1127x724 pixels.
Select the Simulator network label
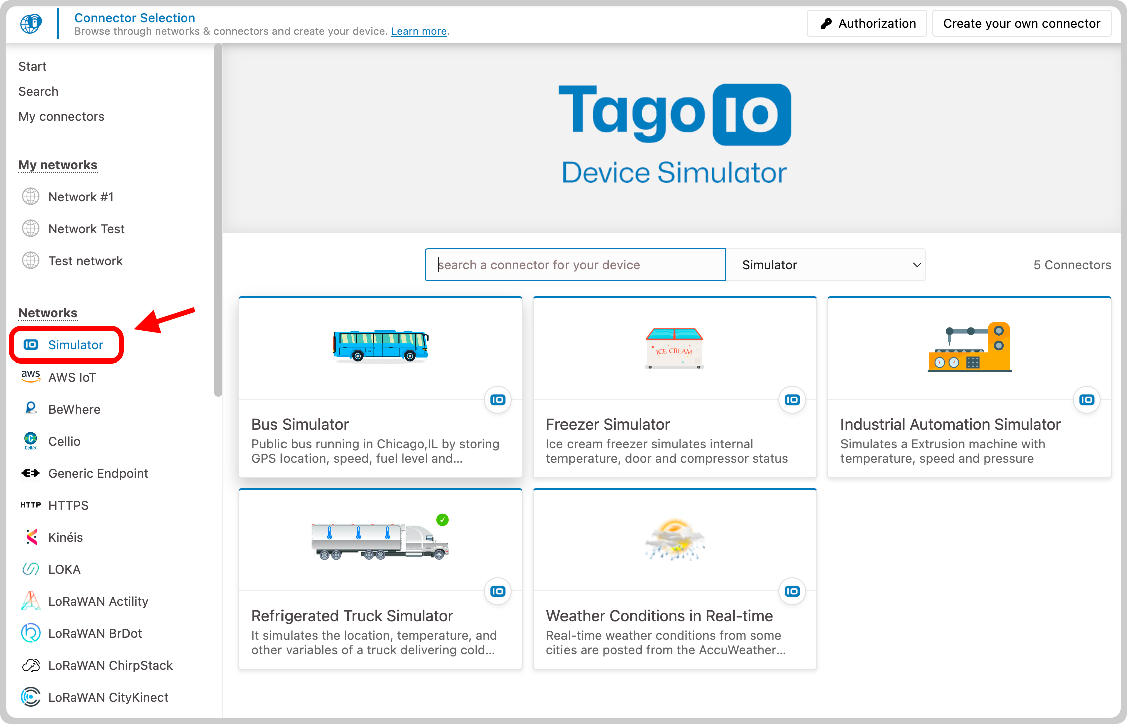click(x=76, y=345)
